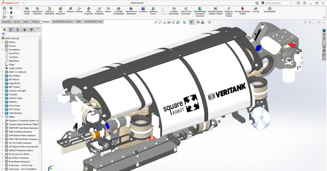Image resolution: width=327 pixels, height=171 pixels.
Task: Start the DriveWorksXpress Wizard
Action: click(242, 11)
